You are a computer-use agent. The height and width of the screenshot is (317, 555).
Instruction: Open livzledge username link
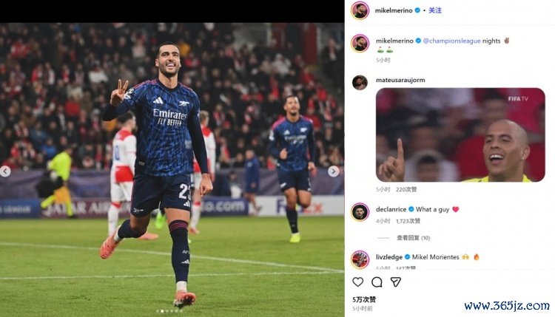pos(389,257)
